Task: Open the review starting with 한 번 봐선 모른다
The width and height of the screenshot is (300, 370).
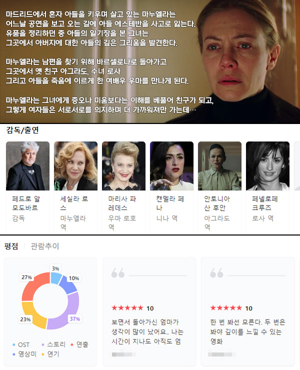Action: (x=247, y=311)
